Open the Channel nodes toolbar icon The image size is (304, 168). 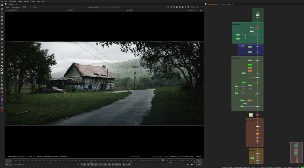pyautogui.click(x=2, y=17)
